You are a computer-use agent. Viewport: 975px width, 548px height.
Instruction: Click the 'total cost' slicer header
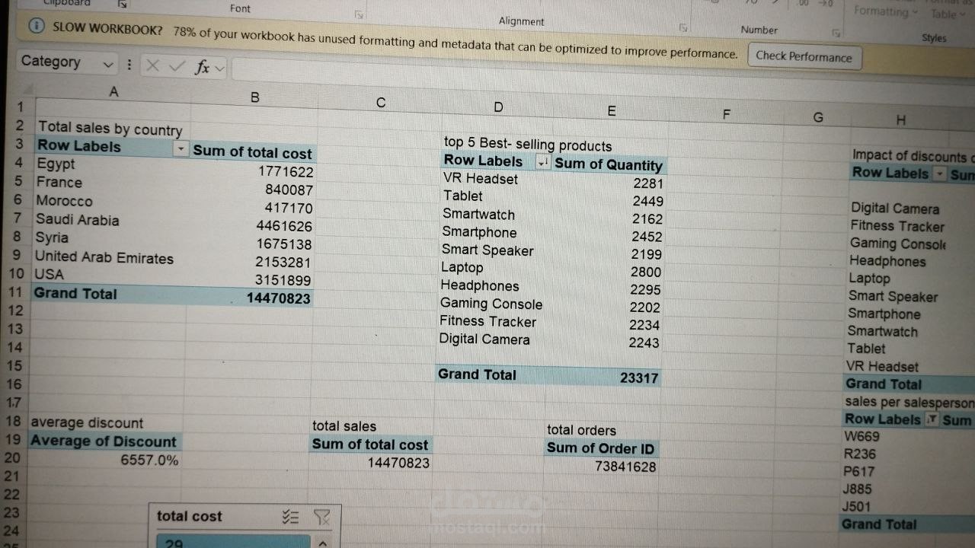tap(189, 516)
